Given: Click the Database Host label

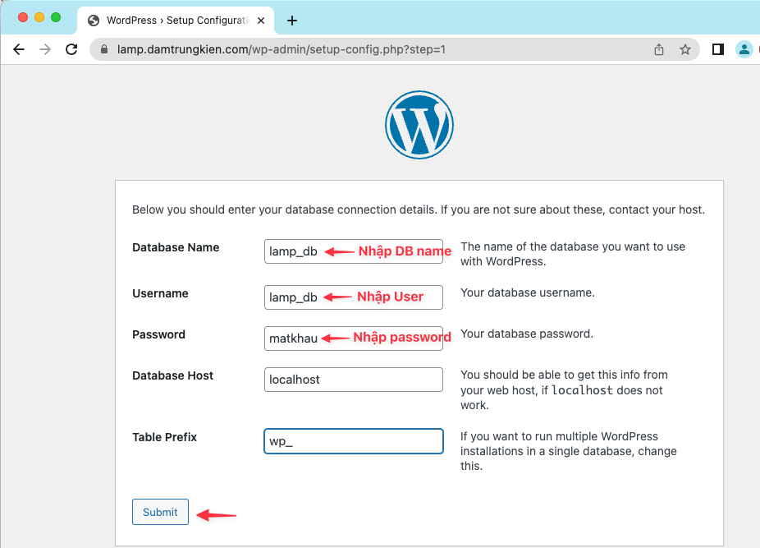Looking at the screenshot, I should (172, 375).
